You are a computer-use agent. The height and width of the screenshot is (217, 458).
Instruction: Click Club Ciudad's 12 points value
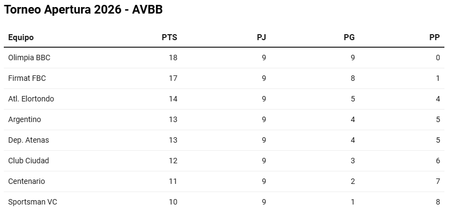tap(172, 161)
